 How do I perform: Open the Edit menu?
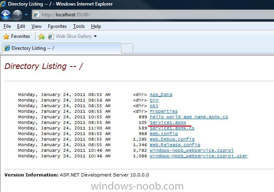[x=21, y=26]
